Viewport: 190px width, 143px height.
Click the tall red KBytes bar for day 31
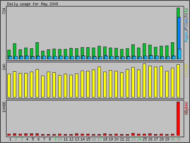coord(178,119)
